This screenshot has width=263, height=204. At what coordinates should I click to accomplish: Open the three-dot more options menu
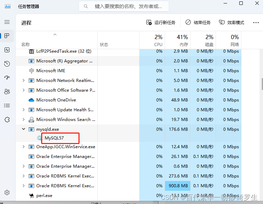pyautogui.click(x=256, y=22)
